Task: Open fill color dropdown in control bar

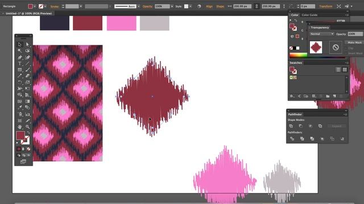Action: click(x=35, y=6)
